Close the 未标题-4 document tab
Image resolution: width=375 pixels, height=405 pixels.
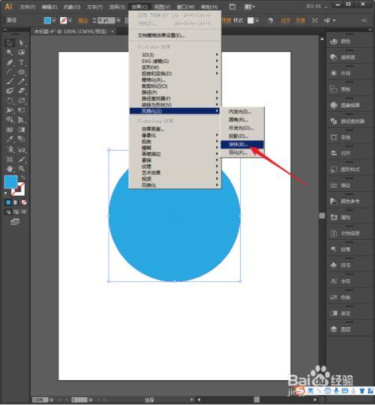(x=112, y=31)
